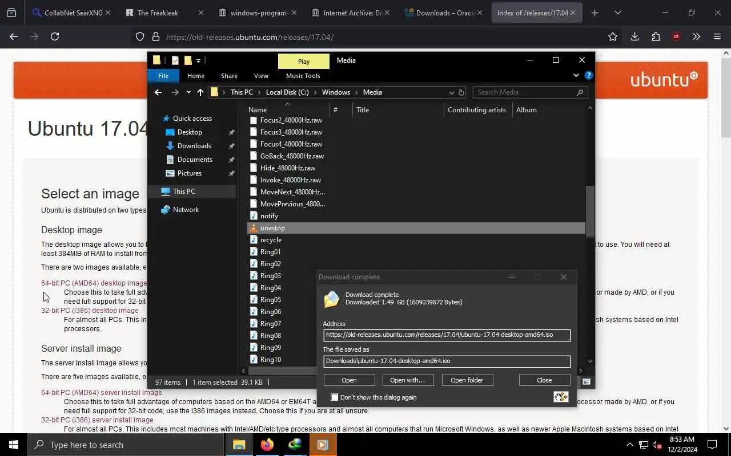
Task: Click the Firefox back arrow
Action: [14, 36]
